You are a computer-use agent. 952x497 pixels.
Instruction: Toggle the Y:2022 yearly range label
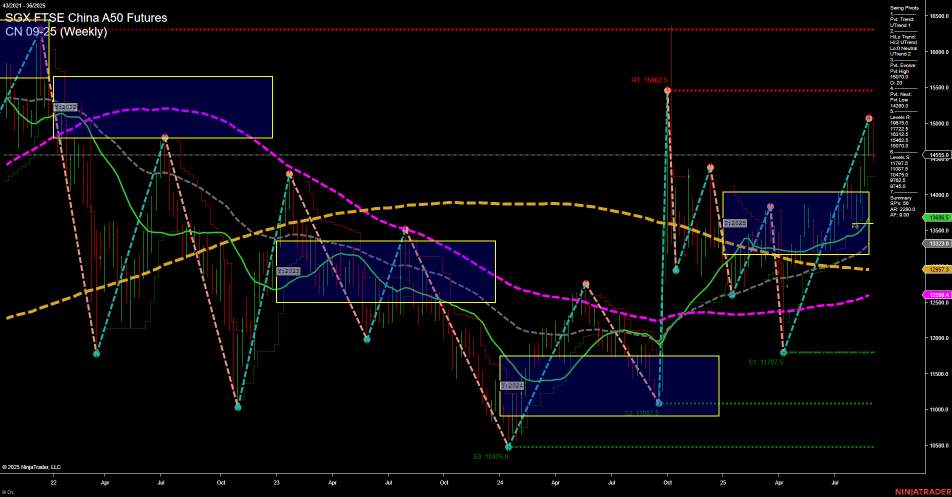[65, 106]
